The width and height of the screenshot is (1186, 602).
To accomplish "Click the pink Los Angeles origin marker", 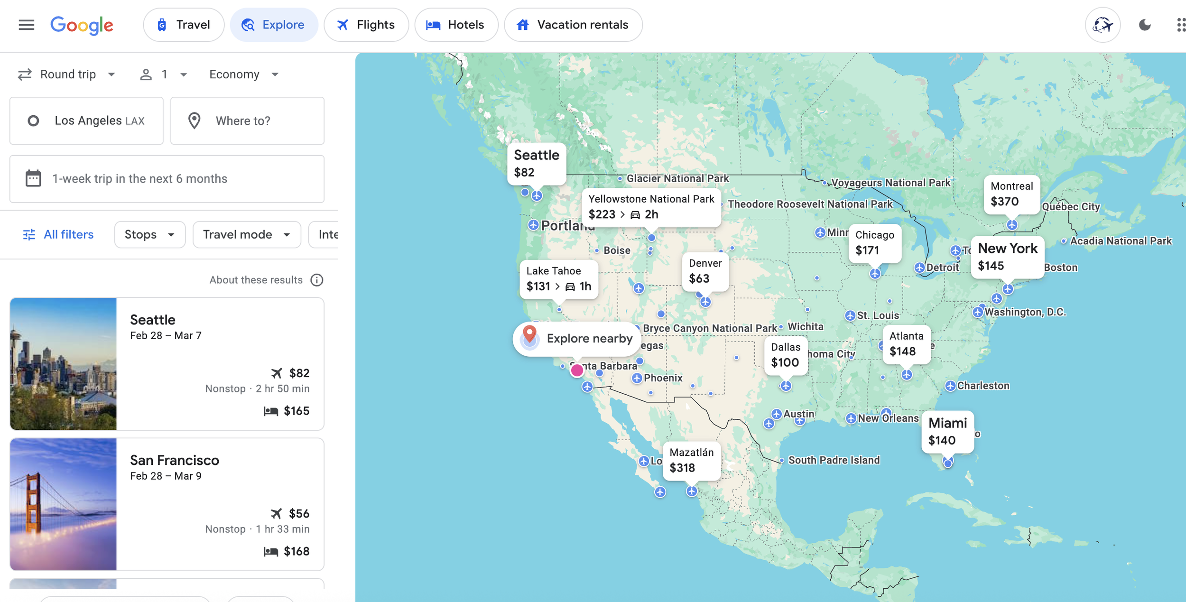I will (577, 370).
